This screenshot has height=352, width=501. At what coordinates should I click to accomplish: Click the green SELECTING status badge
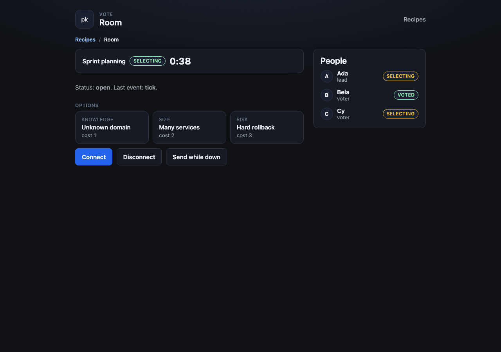[x=148, y=61]
